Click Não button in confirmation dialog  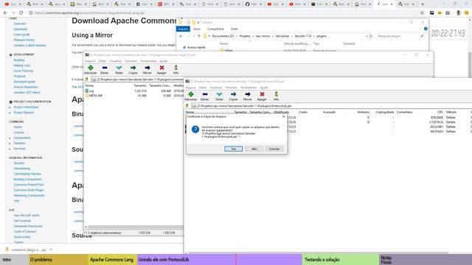point(254,149)
